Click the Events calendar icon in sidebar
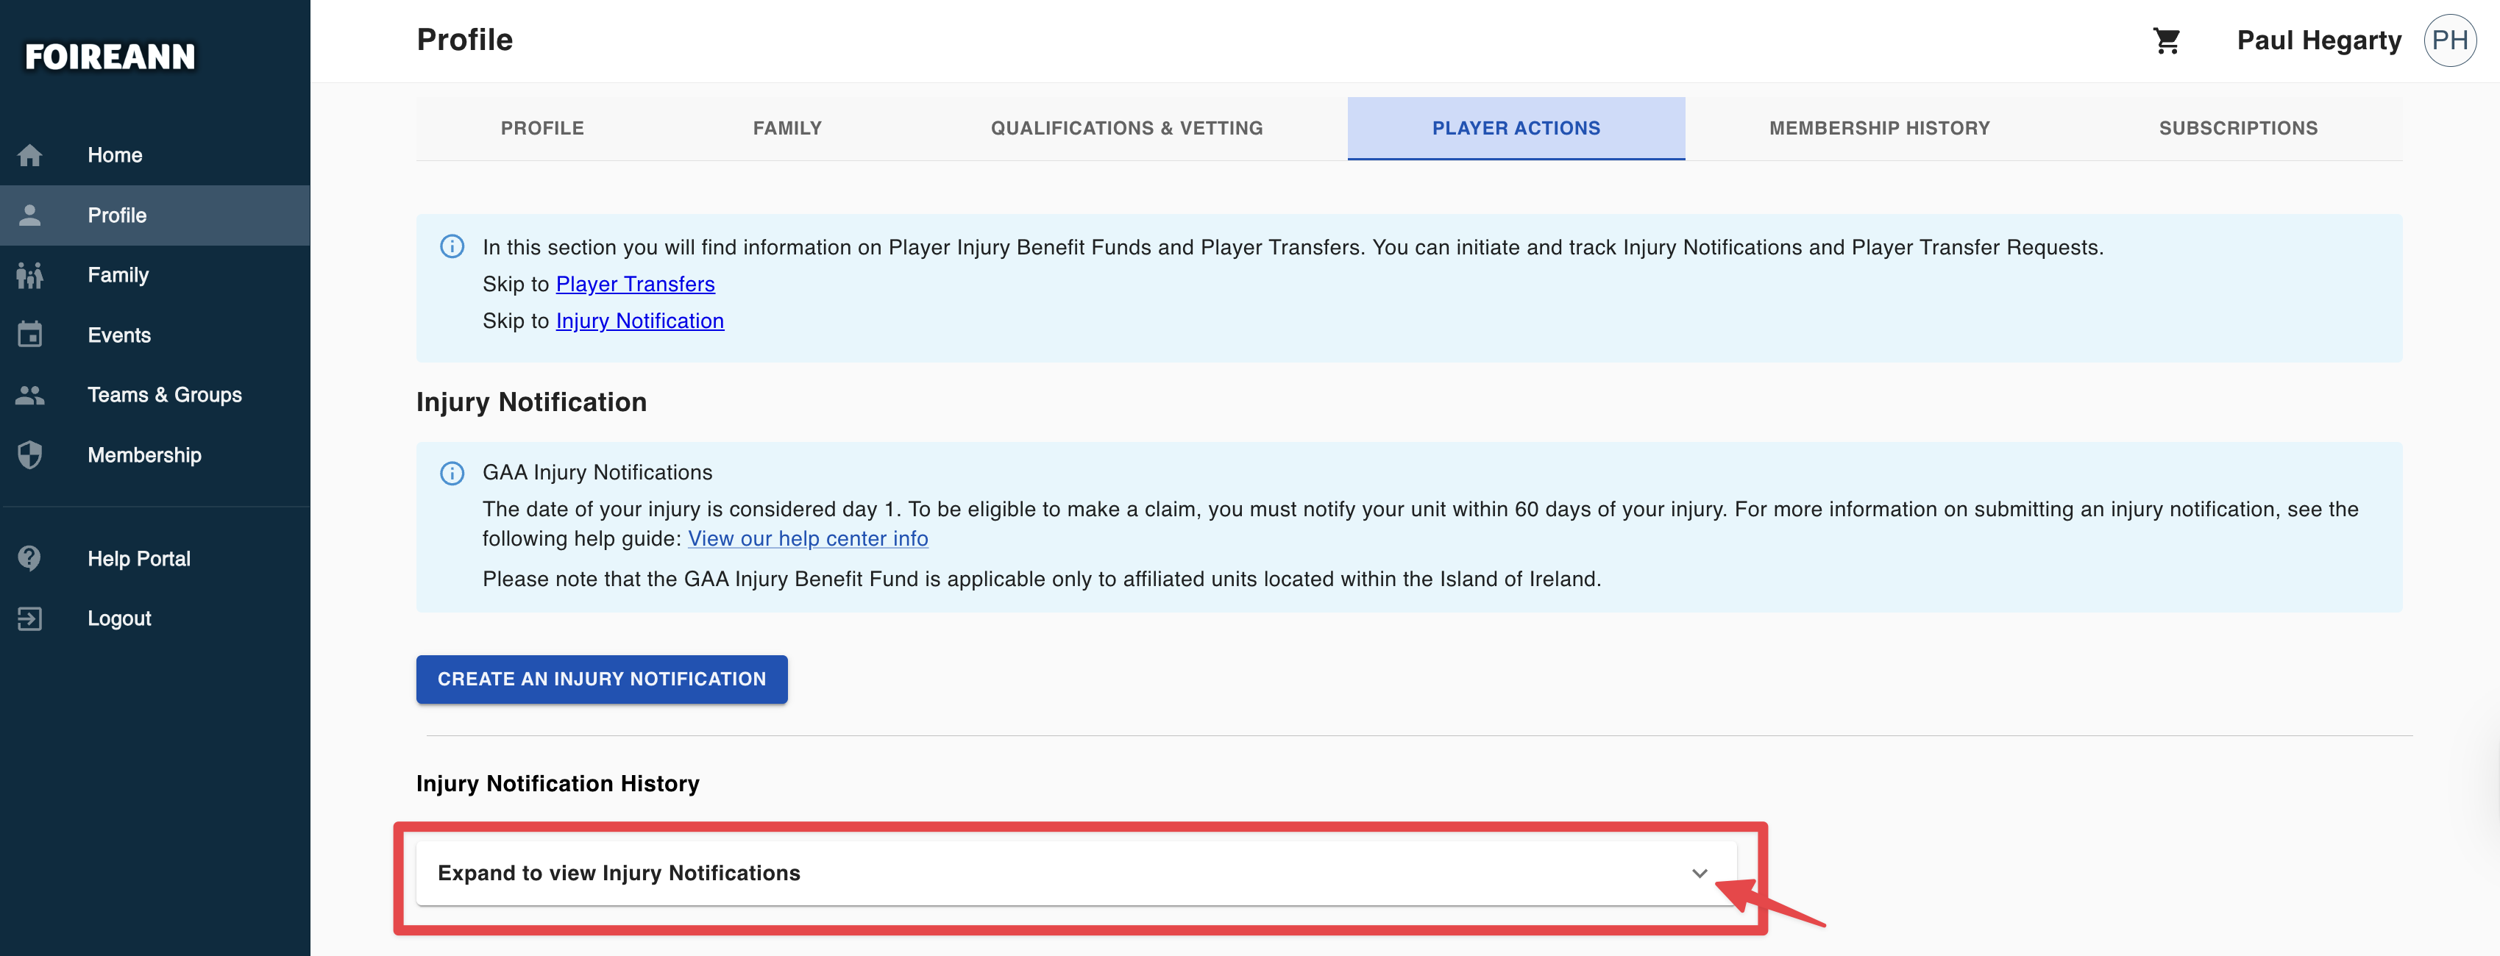Screen dimensions: 2500x956 click(30, 335)
